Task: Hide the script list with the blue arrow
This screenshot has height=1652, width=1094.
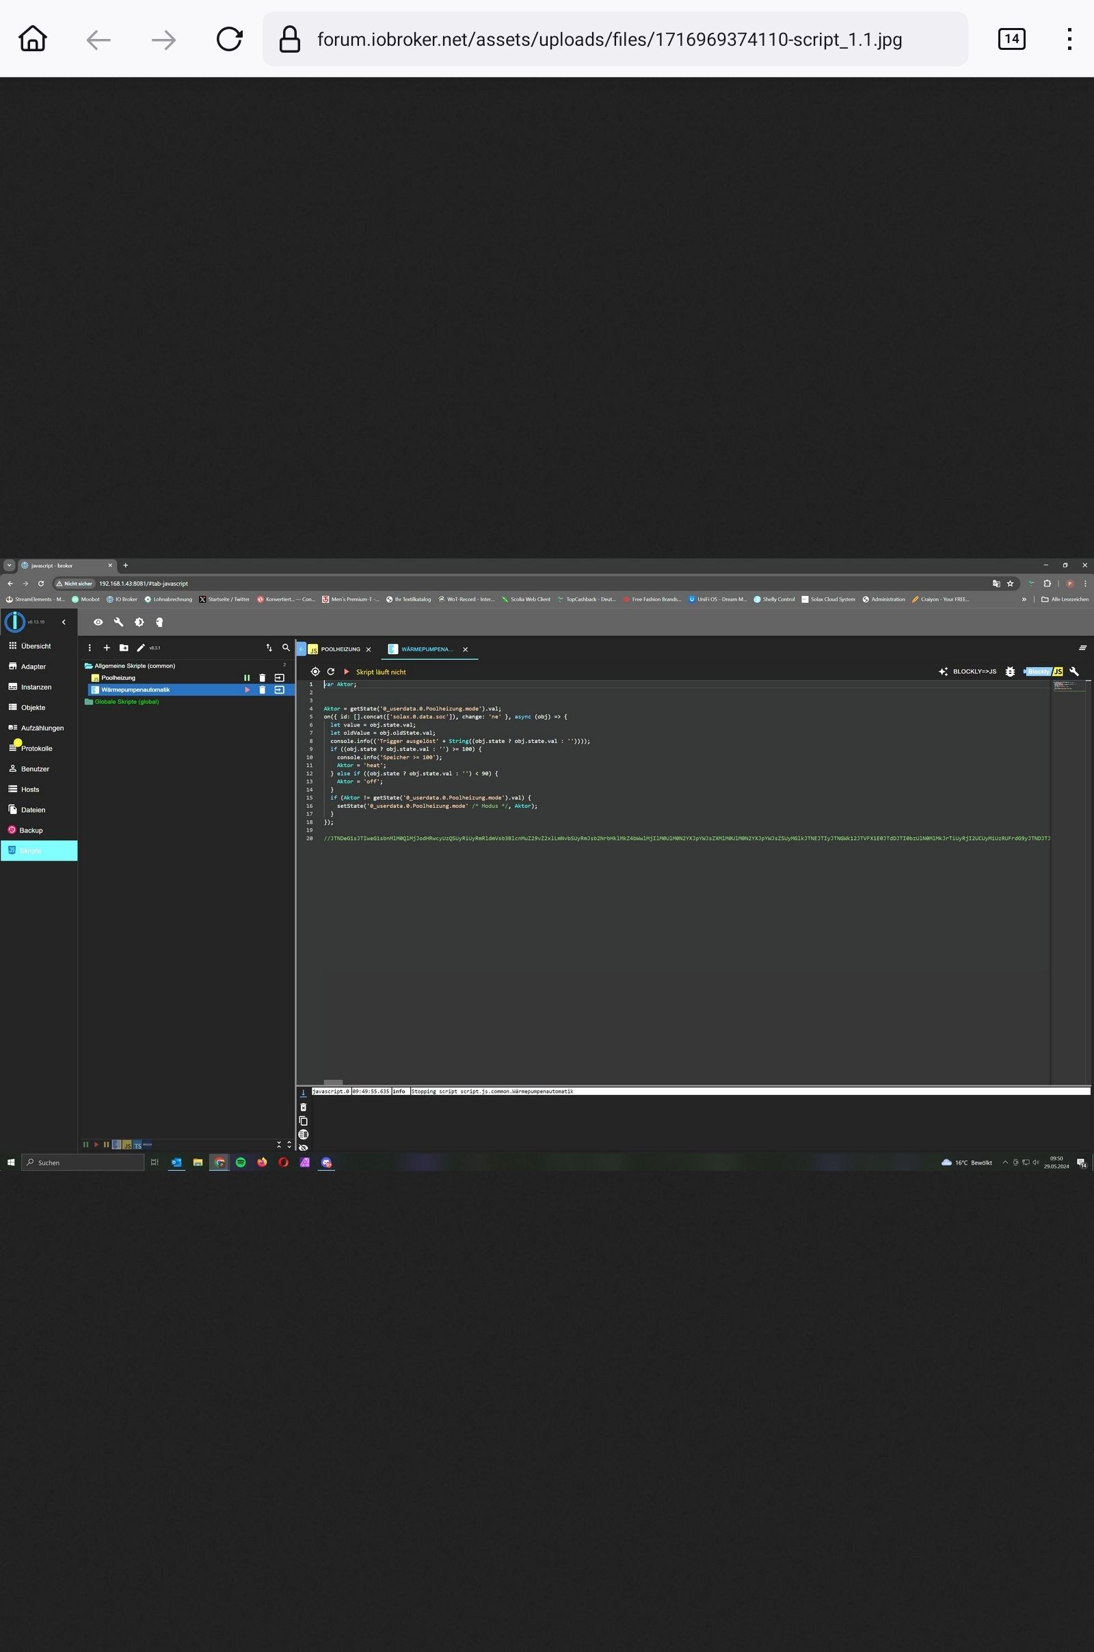Action: 302,649
